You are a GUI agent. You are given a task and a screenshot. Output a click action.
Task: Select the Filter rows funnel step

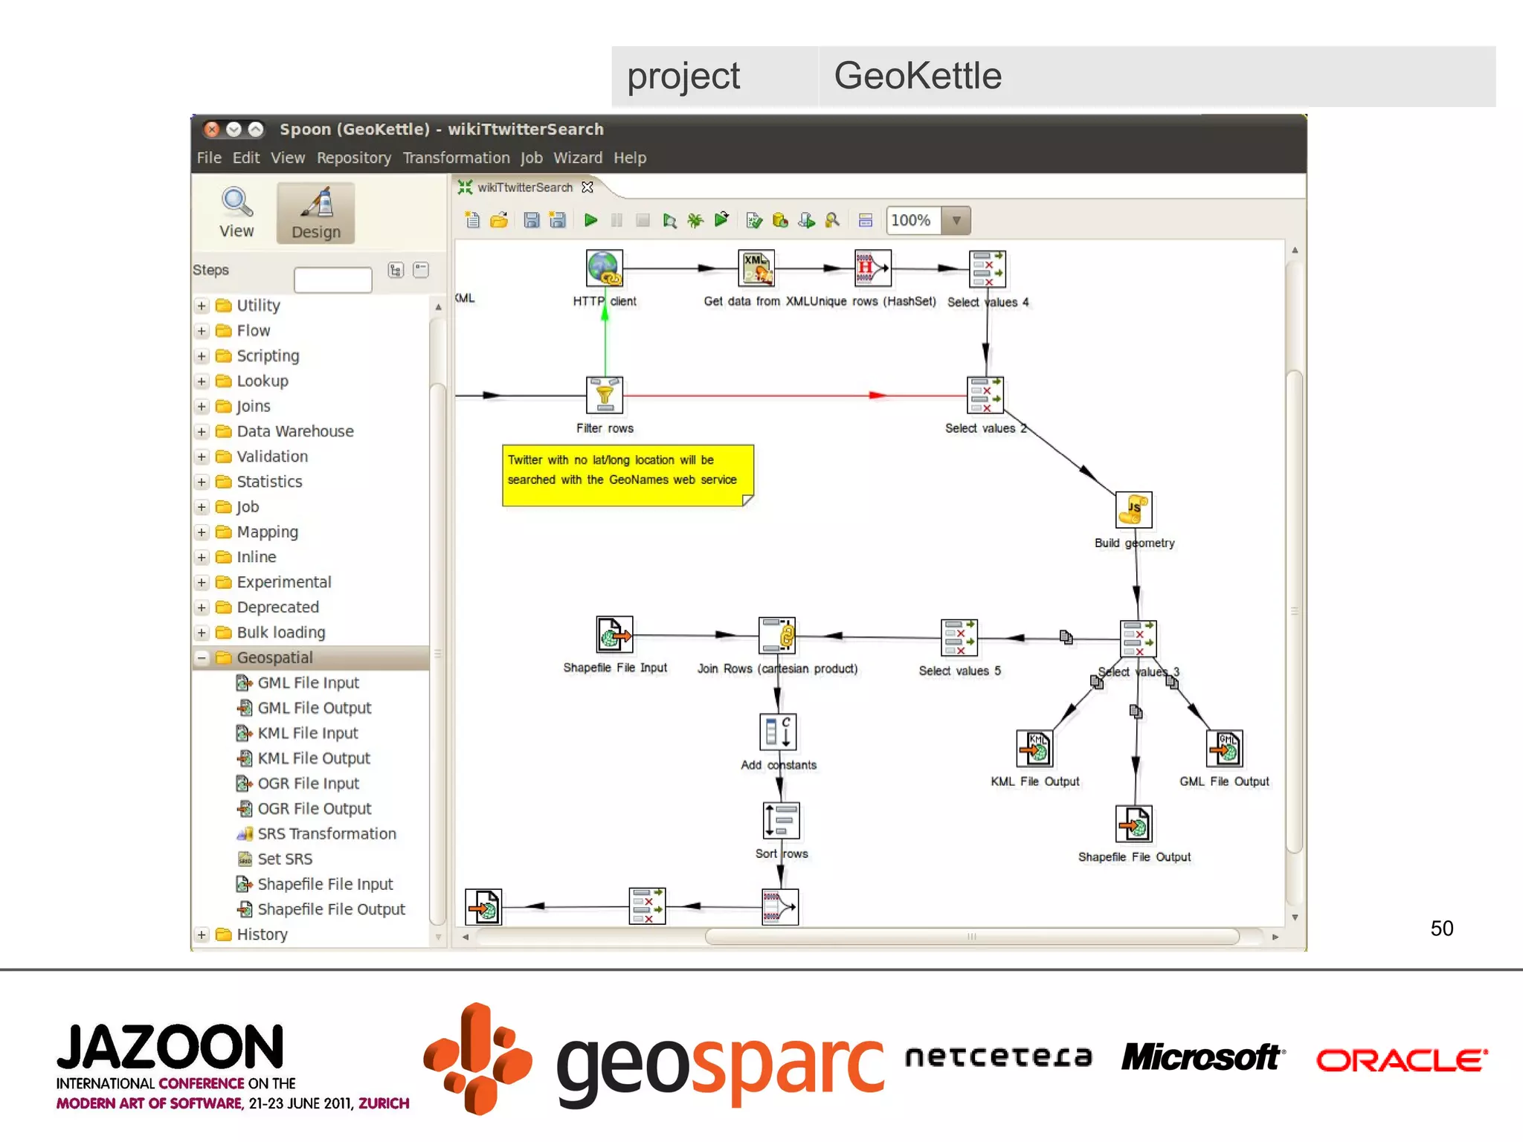point(604,395)
